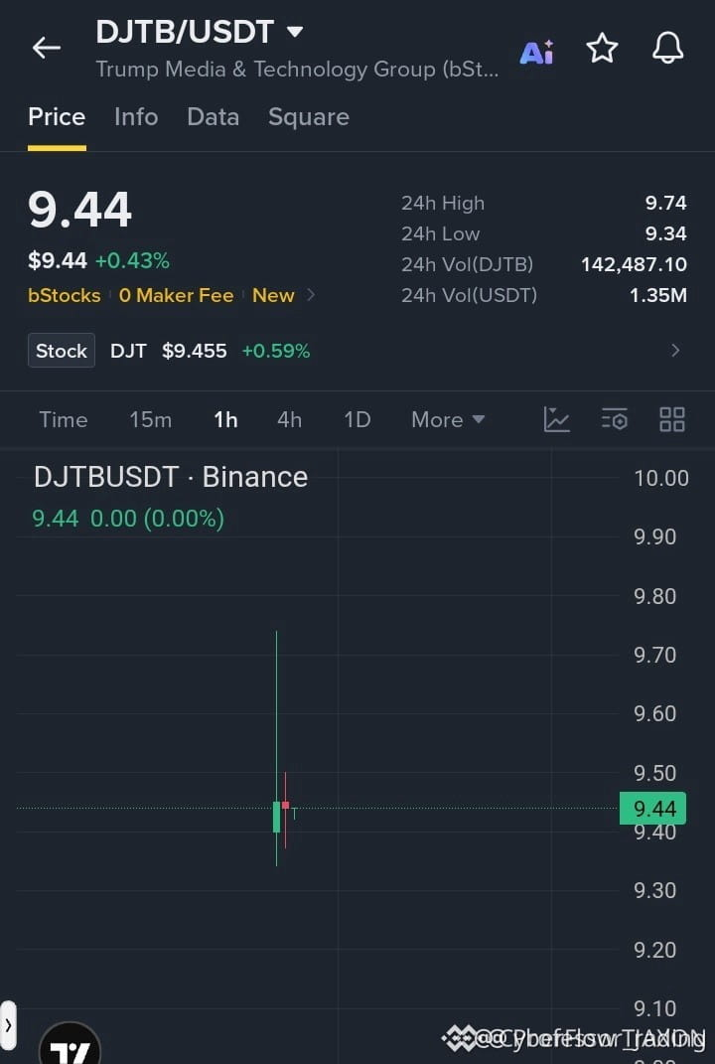Open DJT stock details via the right chevron
Viewport: 715px width, 1064px height.
click(x=675, y=350)
